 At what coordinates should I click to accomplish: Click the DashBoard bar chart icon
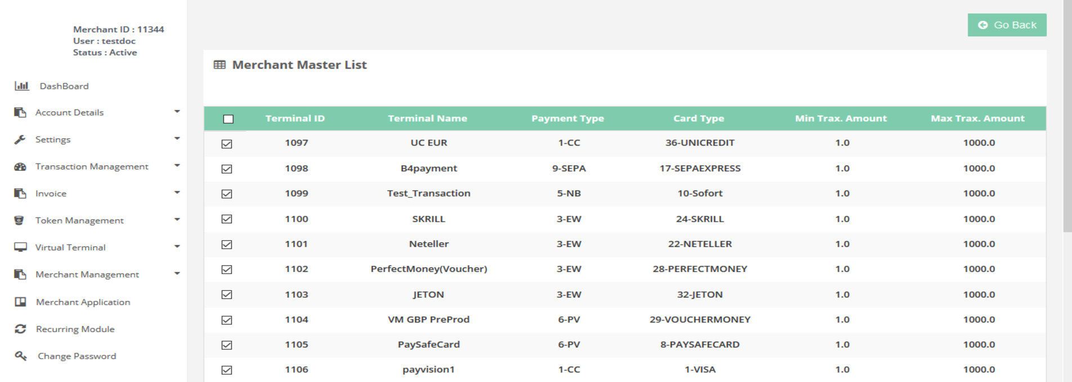[x=21, y=86]
